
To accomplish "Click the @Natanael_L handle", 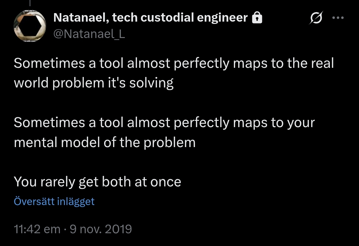I will click(x=89, y=34).
